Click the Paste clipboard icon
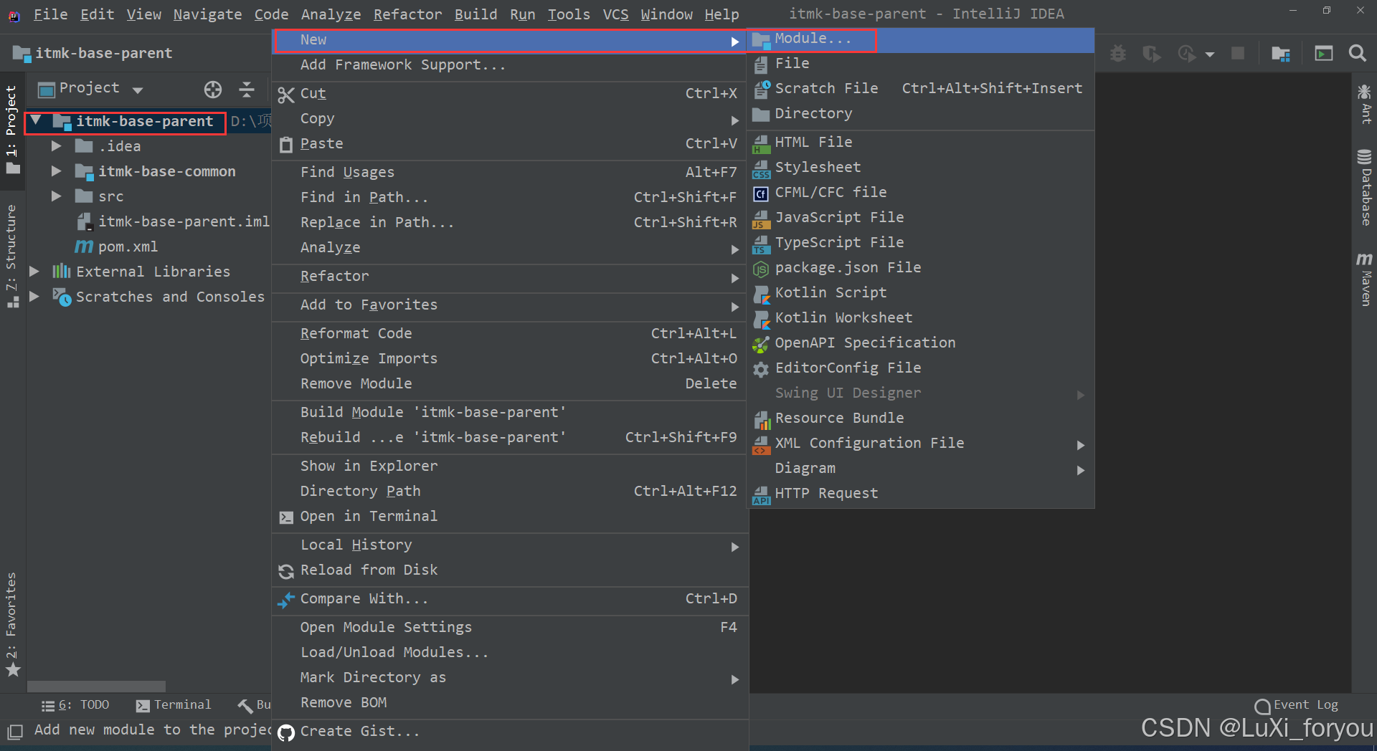The width and height of the screenshot is (1377, 751). [x=286, y=145]
